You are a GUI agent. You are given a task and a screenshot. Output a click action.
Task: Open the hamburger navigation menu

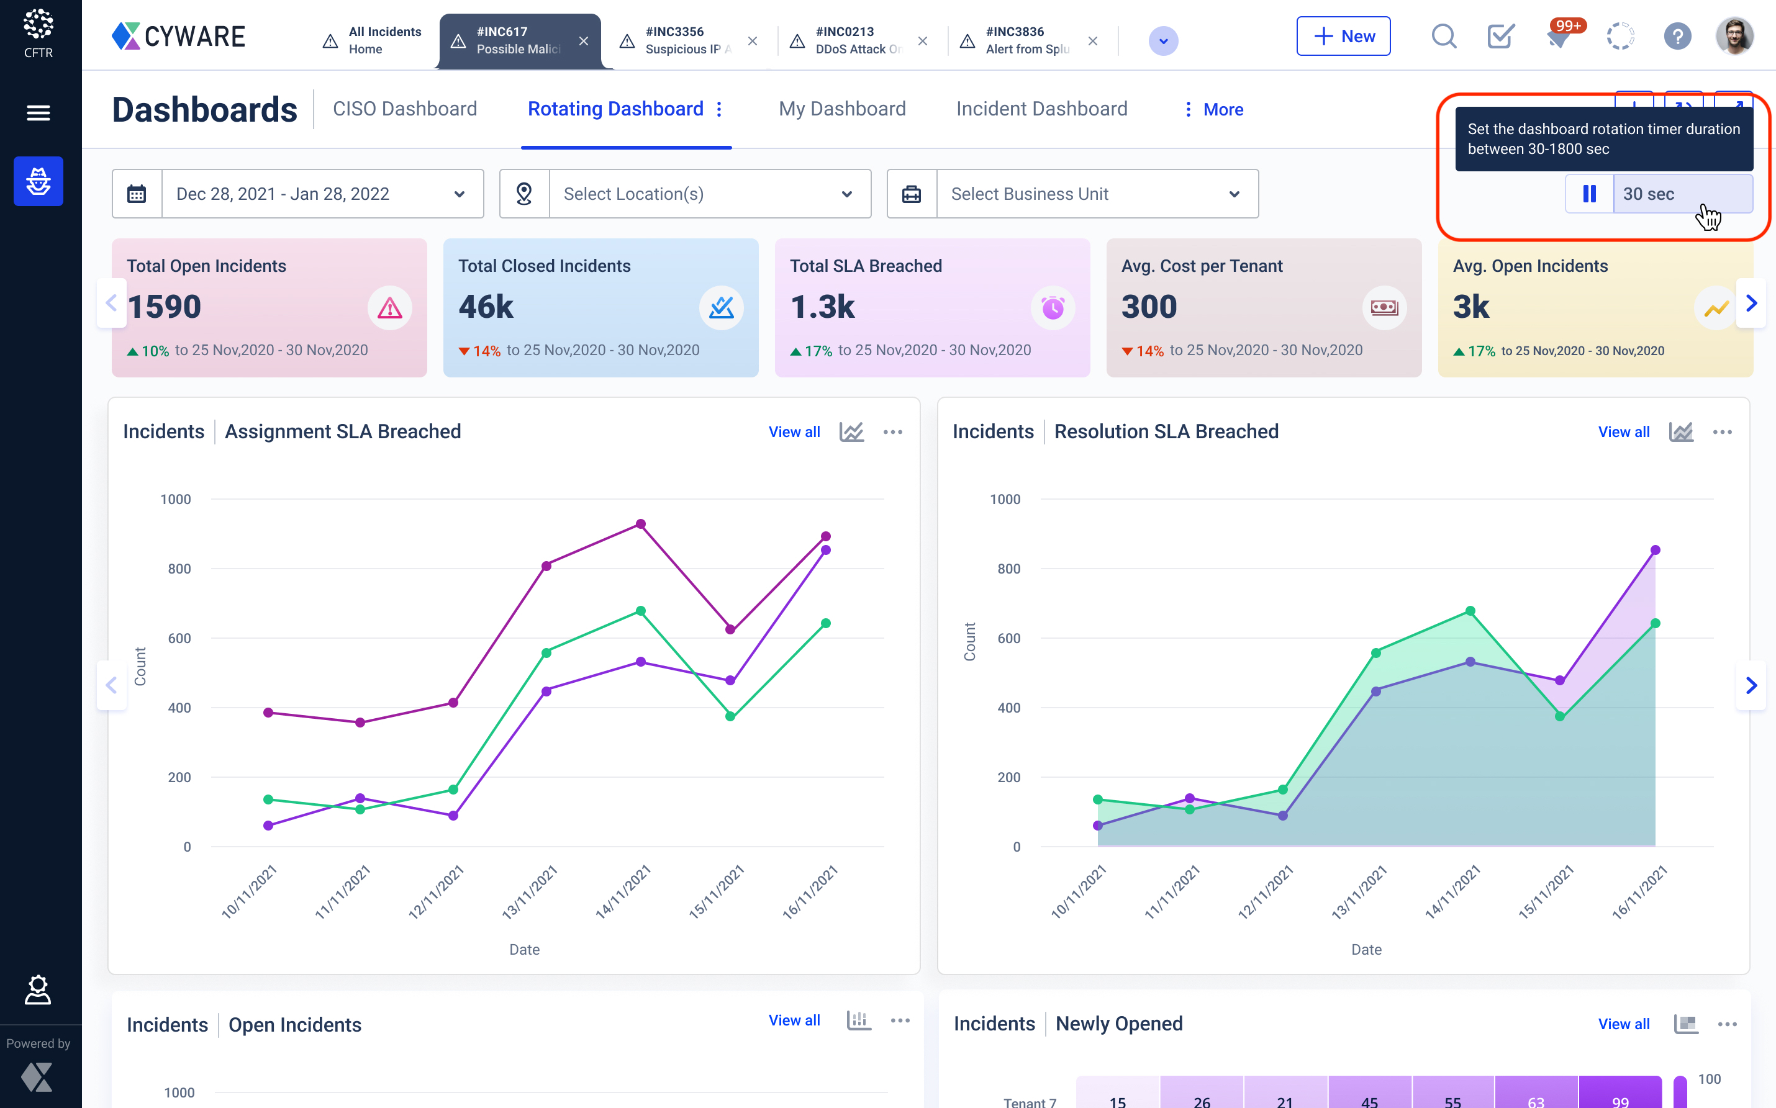click(38, 113)
